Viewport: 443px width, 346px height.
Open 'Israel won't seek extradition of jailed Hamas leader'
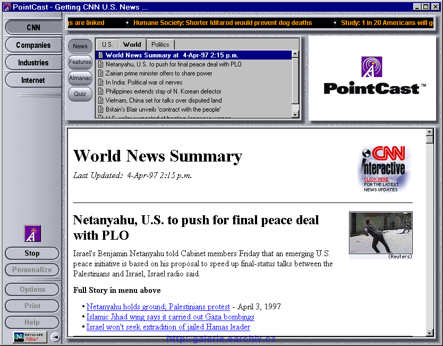(x=168, y=327)
